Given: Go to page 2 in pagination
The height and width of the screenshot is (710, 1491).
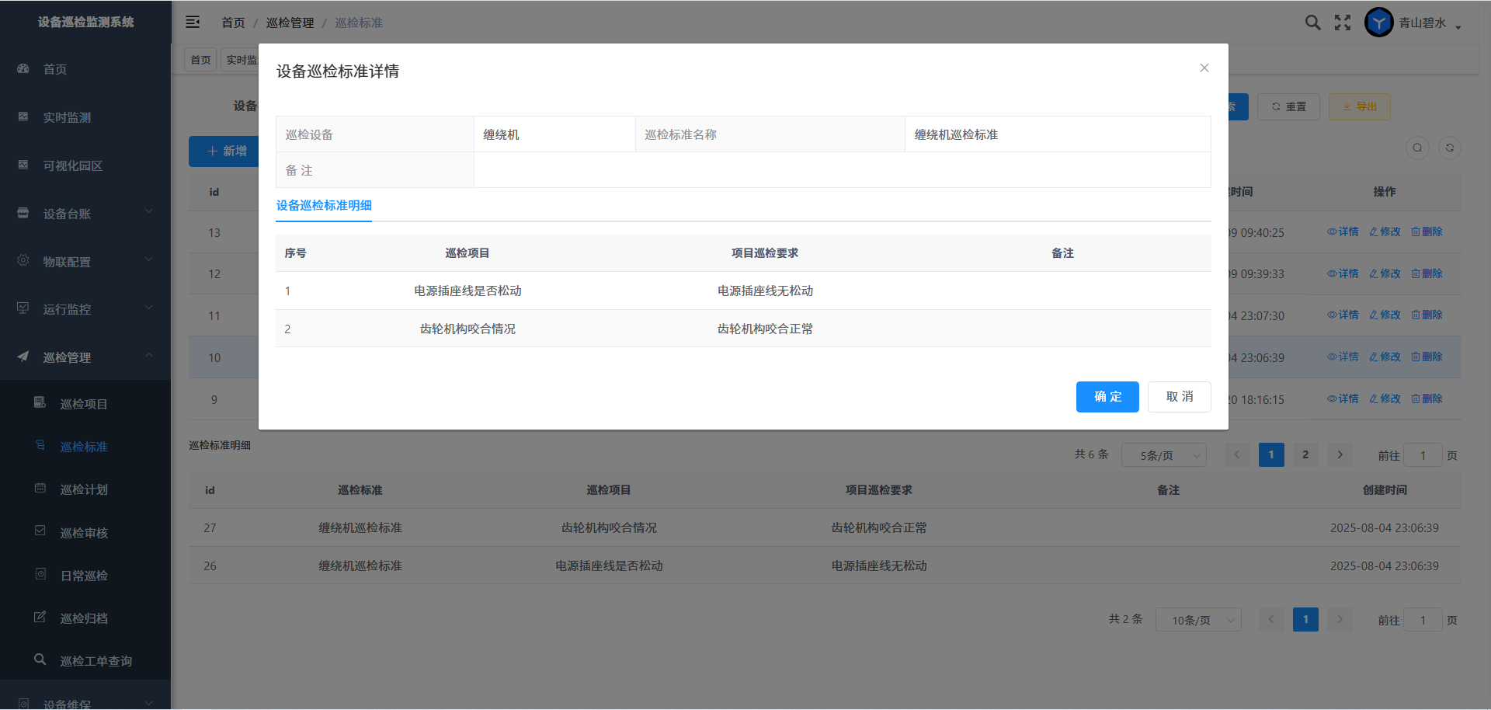Looking at the screenshot, I should tap(1305, 455).
